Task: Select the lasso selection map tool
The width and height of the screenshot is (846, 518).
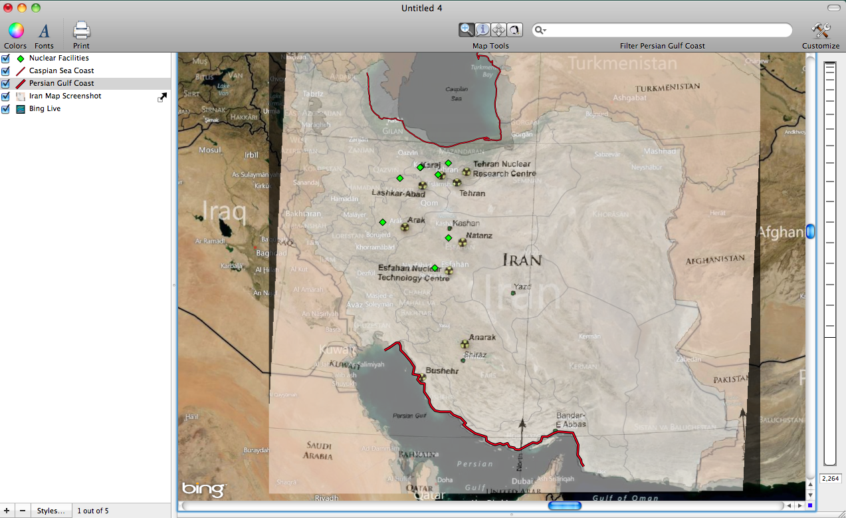Action: (514, 30)
